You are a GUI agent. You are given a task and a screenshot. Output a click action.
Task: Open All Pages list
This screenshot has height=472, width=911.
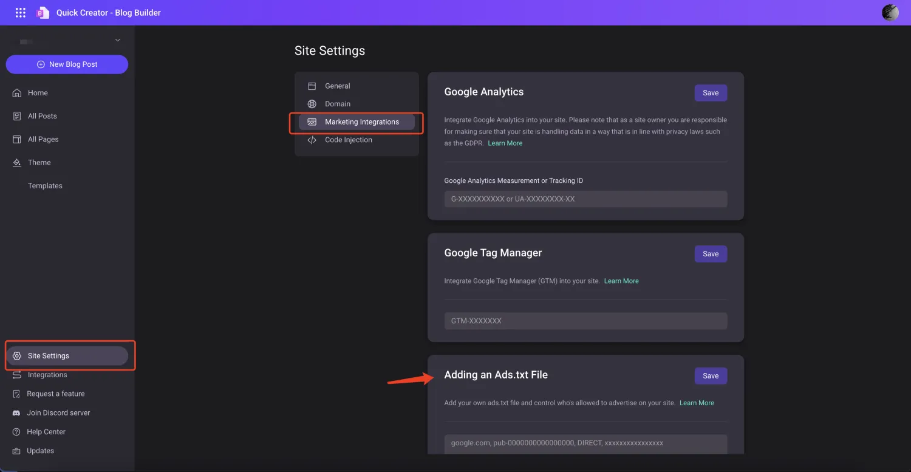click(43, 139)
